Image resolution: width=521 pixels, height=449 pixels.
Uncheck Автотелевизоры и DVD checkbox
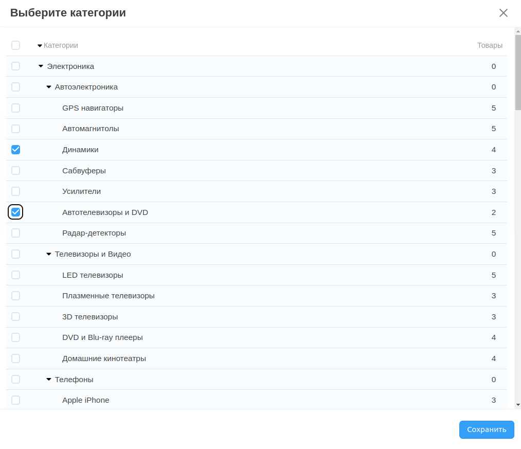point(15,212)
